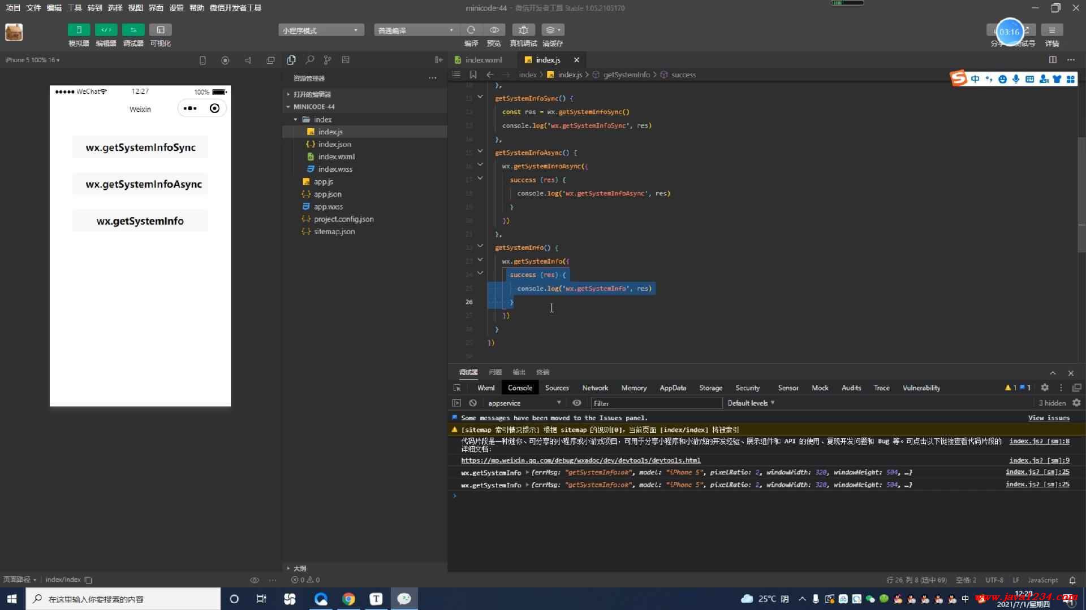Image resolution: width=1086 pixels, height=610 pixels.
Task: Toggle simulator sound mute icon
Action: point(248,60)
